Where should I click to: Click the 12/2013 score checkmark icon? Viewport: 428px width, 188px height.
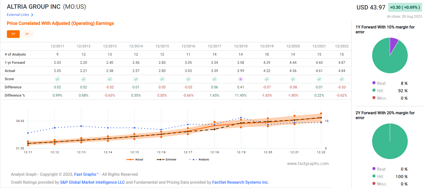click(110, 79)
